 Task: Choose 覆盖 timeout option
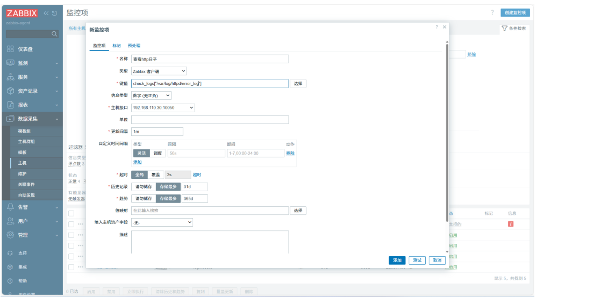click(x=156, y=175)
